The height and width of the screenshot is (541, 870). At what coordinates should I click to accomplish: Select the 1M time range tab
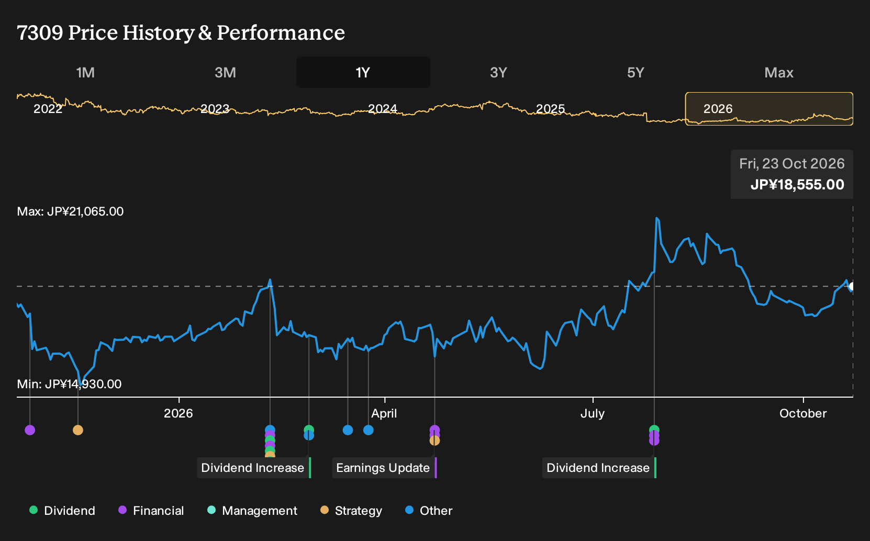click(85, 73)
